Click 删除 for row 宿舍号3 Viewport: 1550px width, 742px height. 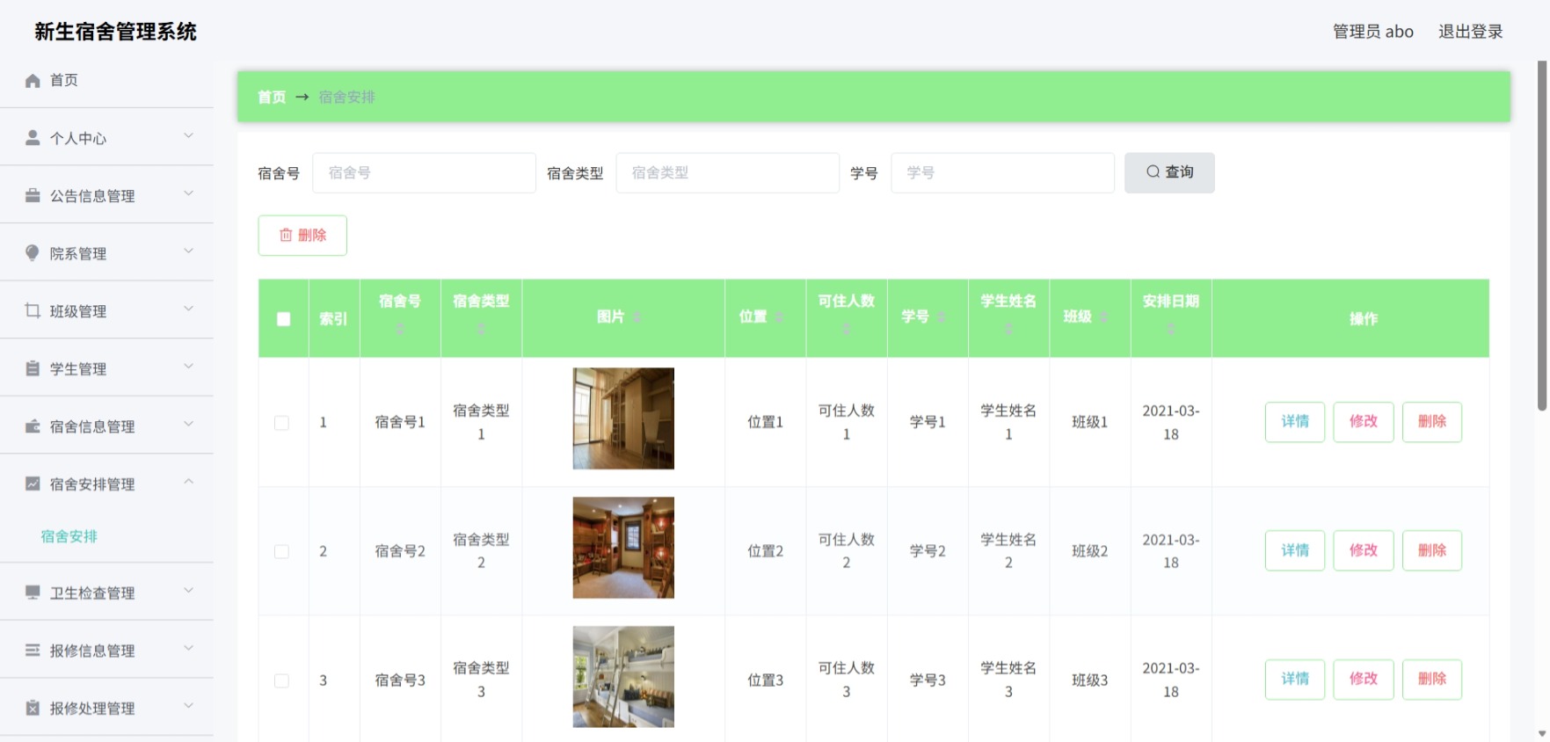click(x=1432, y=680)
